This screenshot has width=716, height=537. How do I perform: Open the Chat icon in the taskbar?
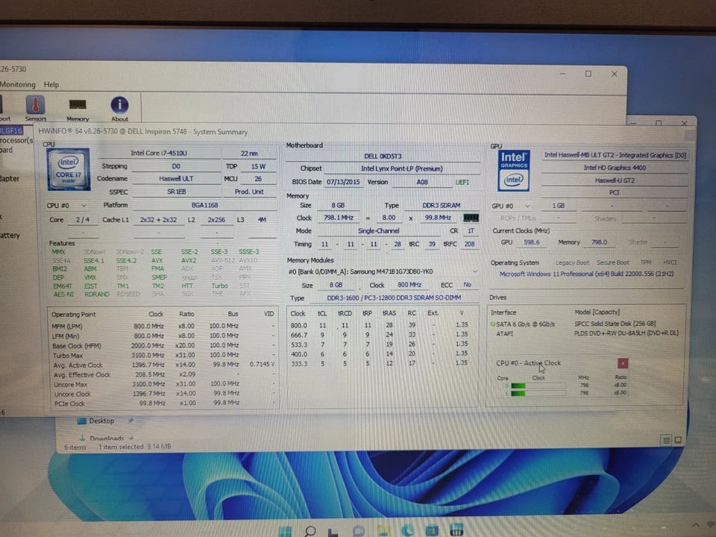[359, 530]
